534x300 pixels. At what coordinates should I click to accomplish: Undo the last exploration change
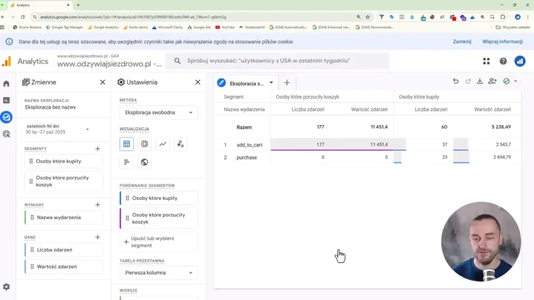click(x=456, y=81)
